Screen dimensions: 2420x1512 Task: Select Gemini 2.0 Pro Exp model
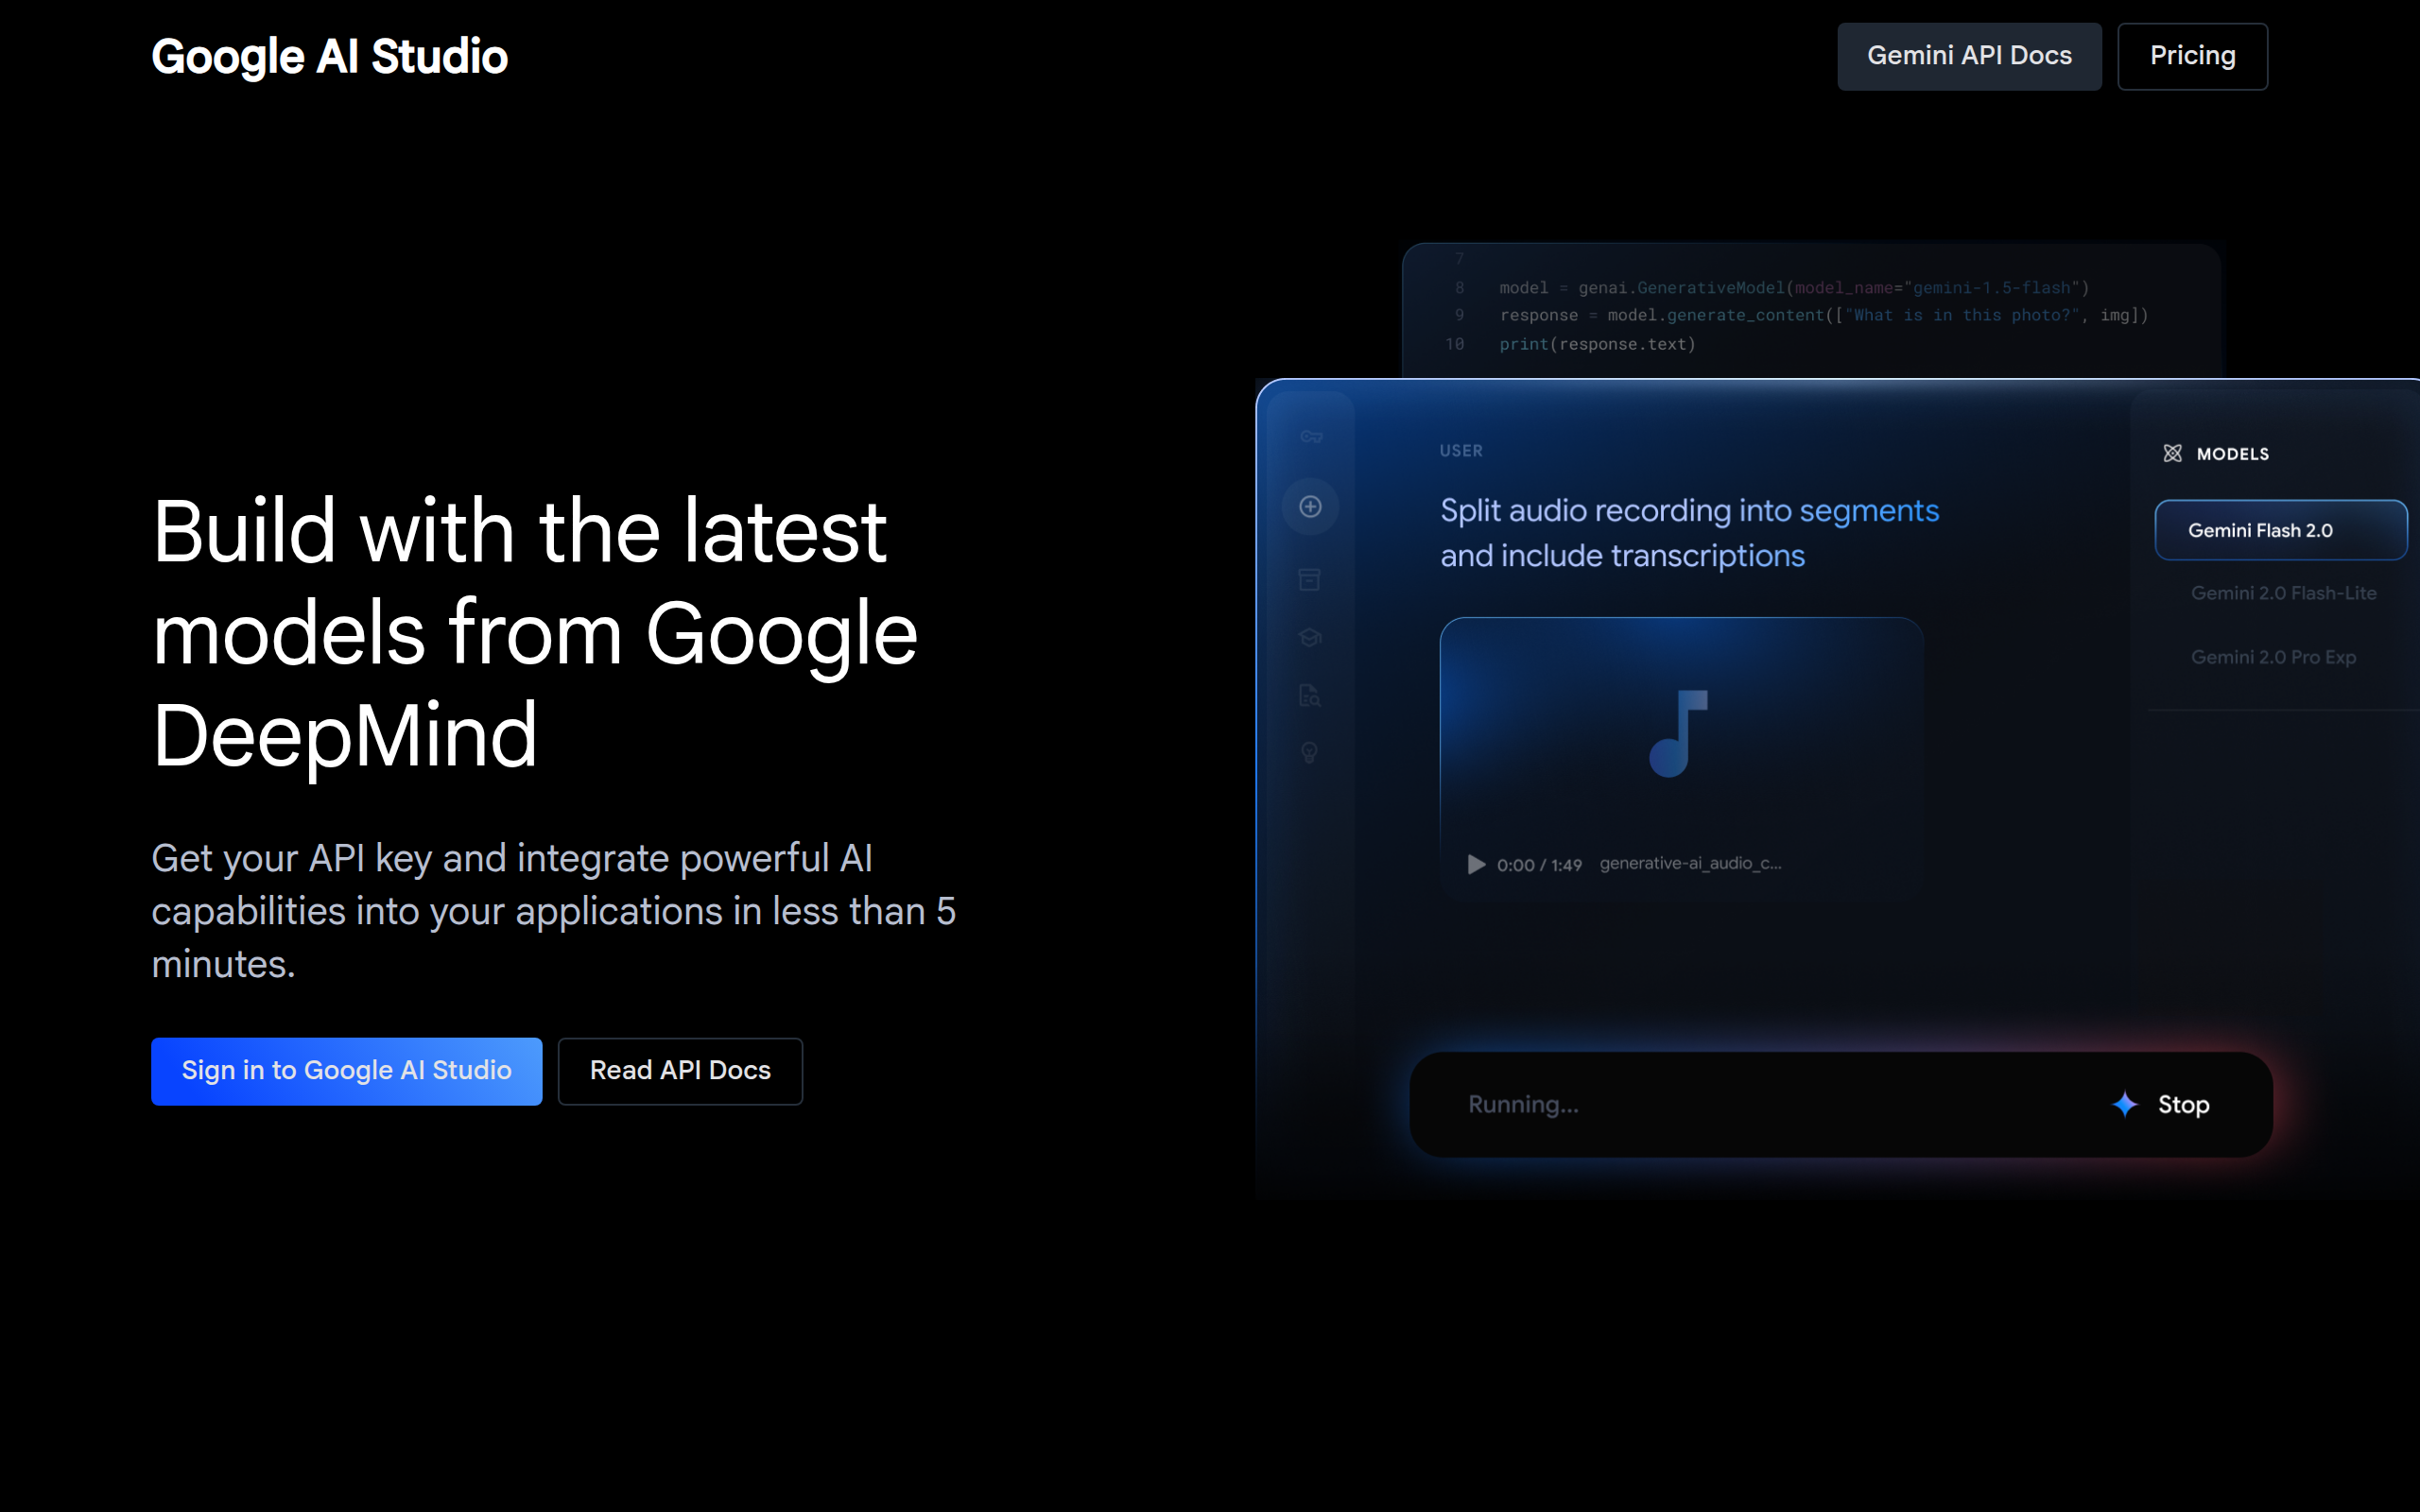pyautogui.click(x=2273, y=657)
